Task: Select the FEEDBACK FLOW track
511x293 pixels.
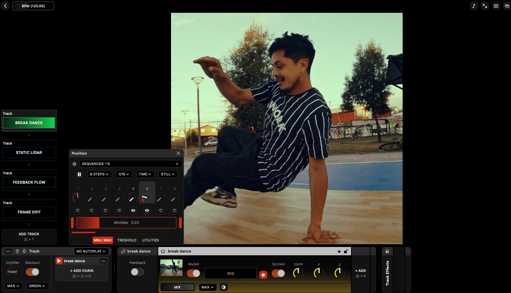Action: coord(29,182)
